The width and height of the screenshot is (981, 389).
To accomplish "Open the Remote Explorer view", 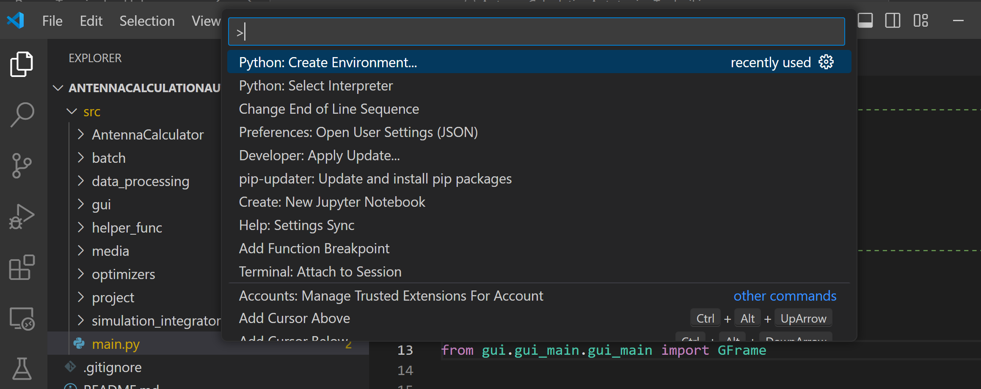I will (x=21, y=318).
